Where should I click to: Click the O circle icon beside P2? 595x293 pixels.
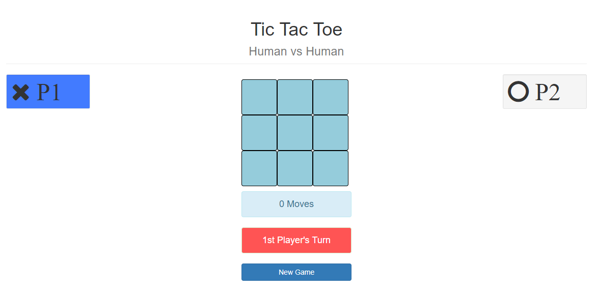(518, 92)
